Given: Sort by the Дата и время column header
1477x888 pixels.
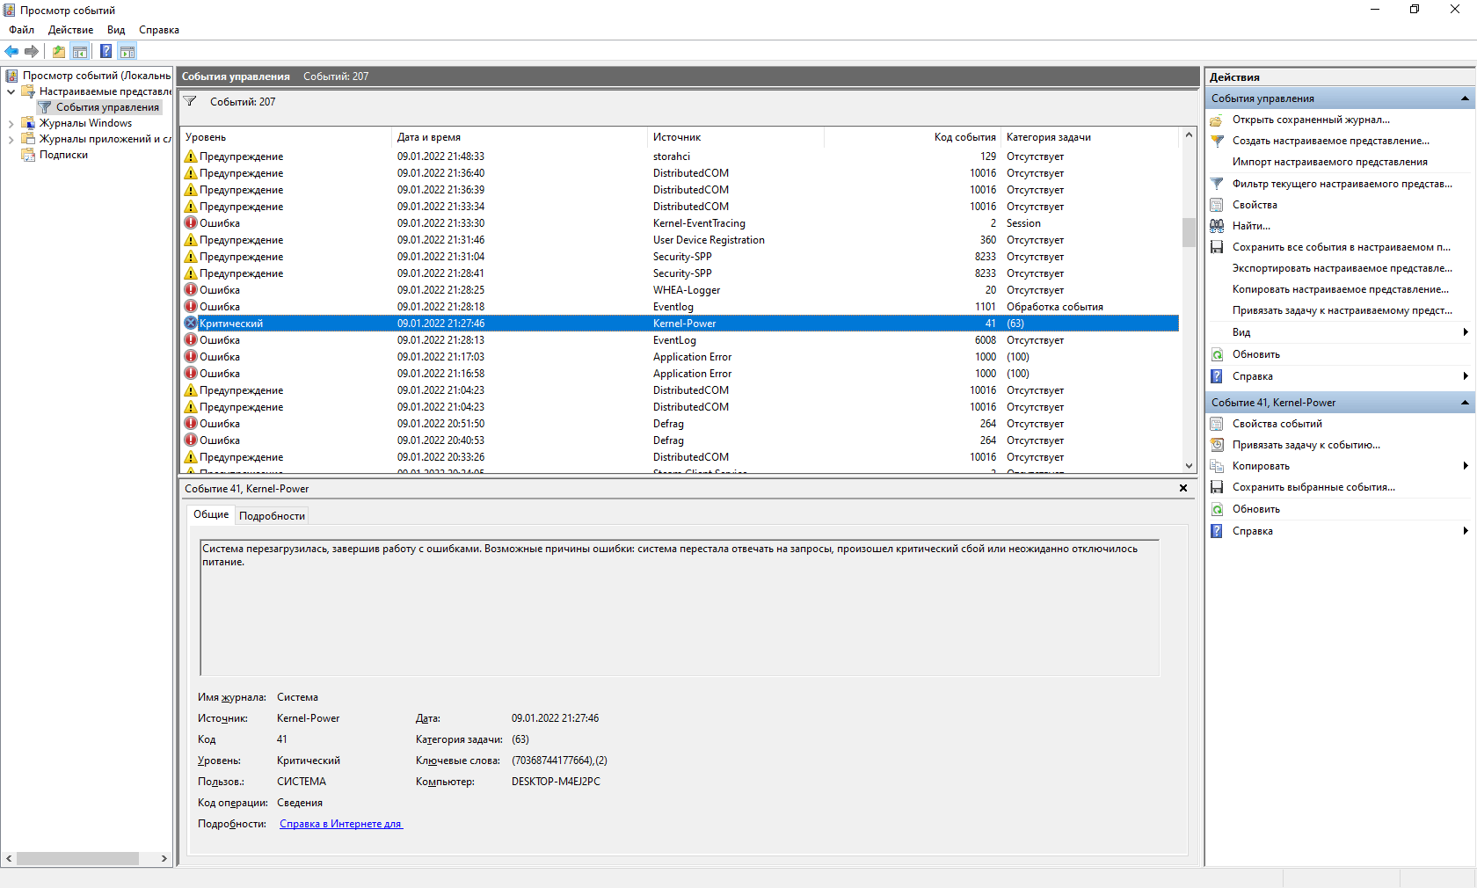Looking at the screenshot, I should pos(519,137).
